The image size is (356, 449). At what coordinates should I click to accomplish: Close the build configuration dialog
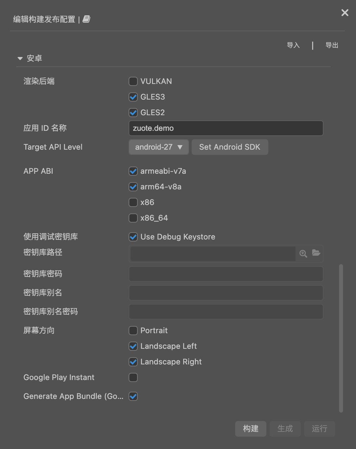[345, 13]
